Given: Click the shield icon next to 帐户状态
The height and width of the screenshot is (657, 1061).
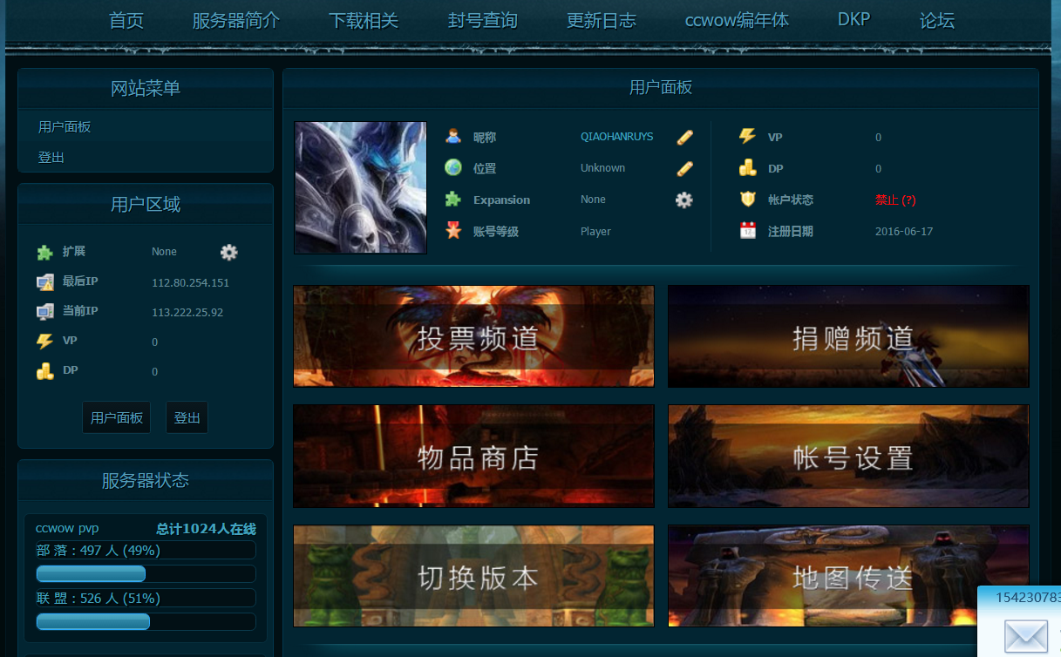Looking at the screenshot, I should pos(747,199).
